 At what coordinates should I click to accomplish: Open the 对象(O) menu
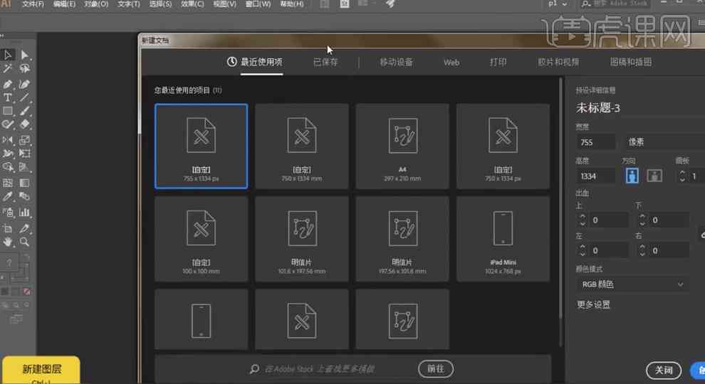point(96,4)
